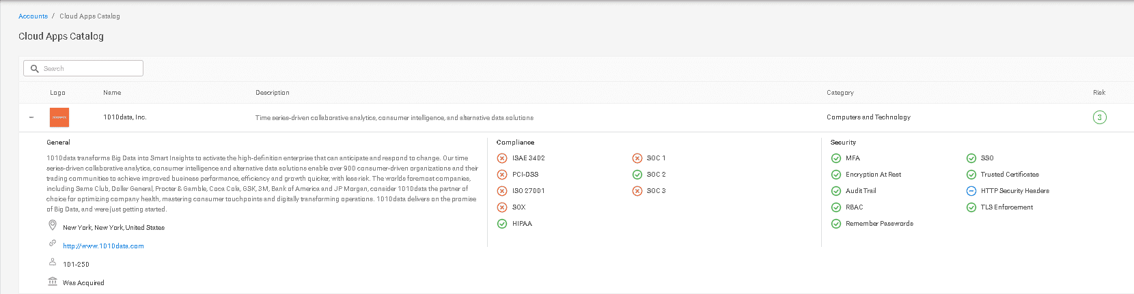Click the SOC 2 green check icon
1134x294 pixels.
(637, 175)
